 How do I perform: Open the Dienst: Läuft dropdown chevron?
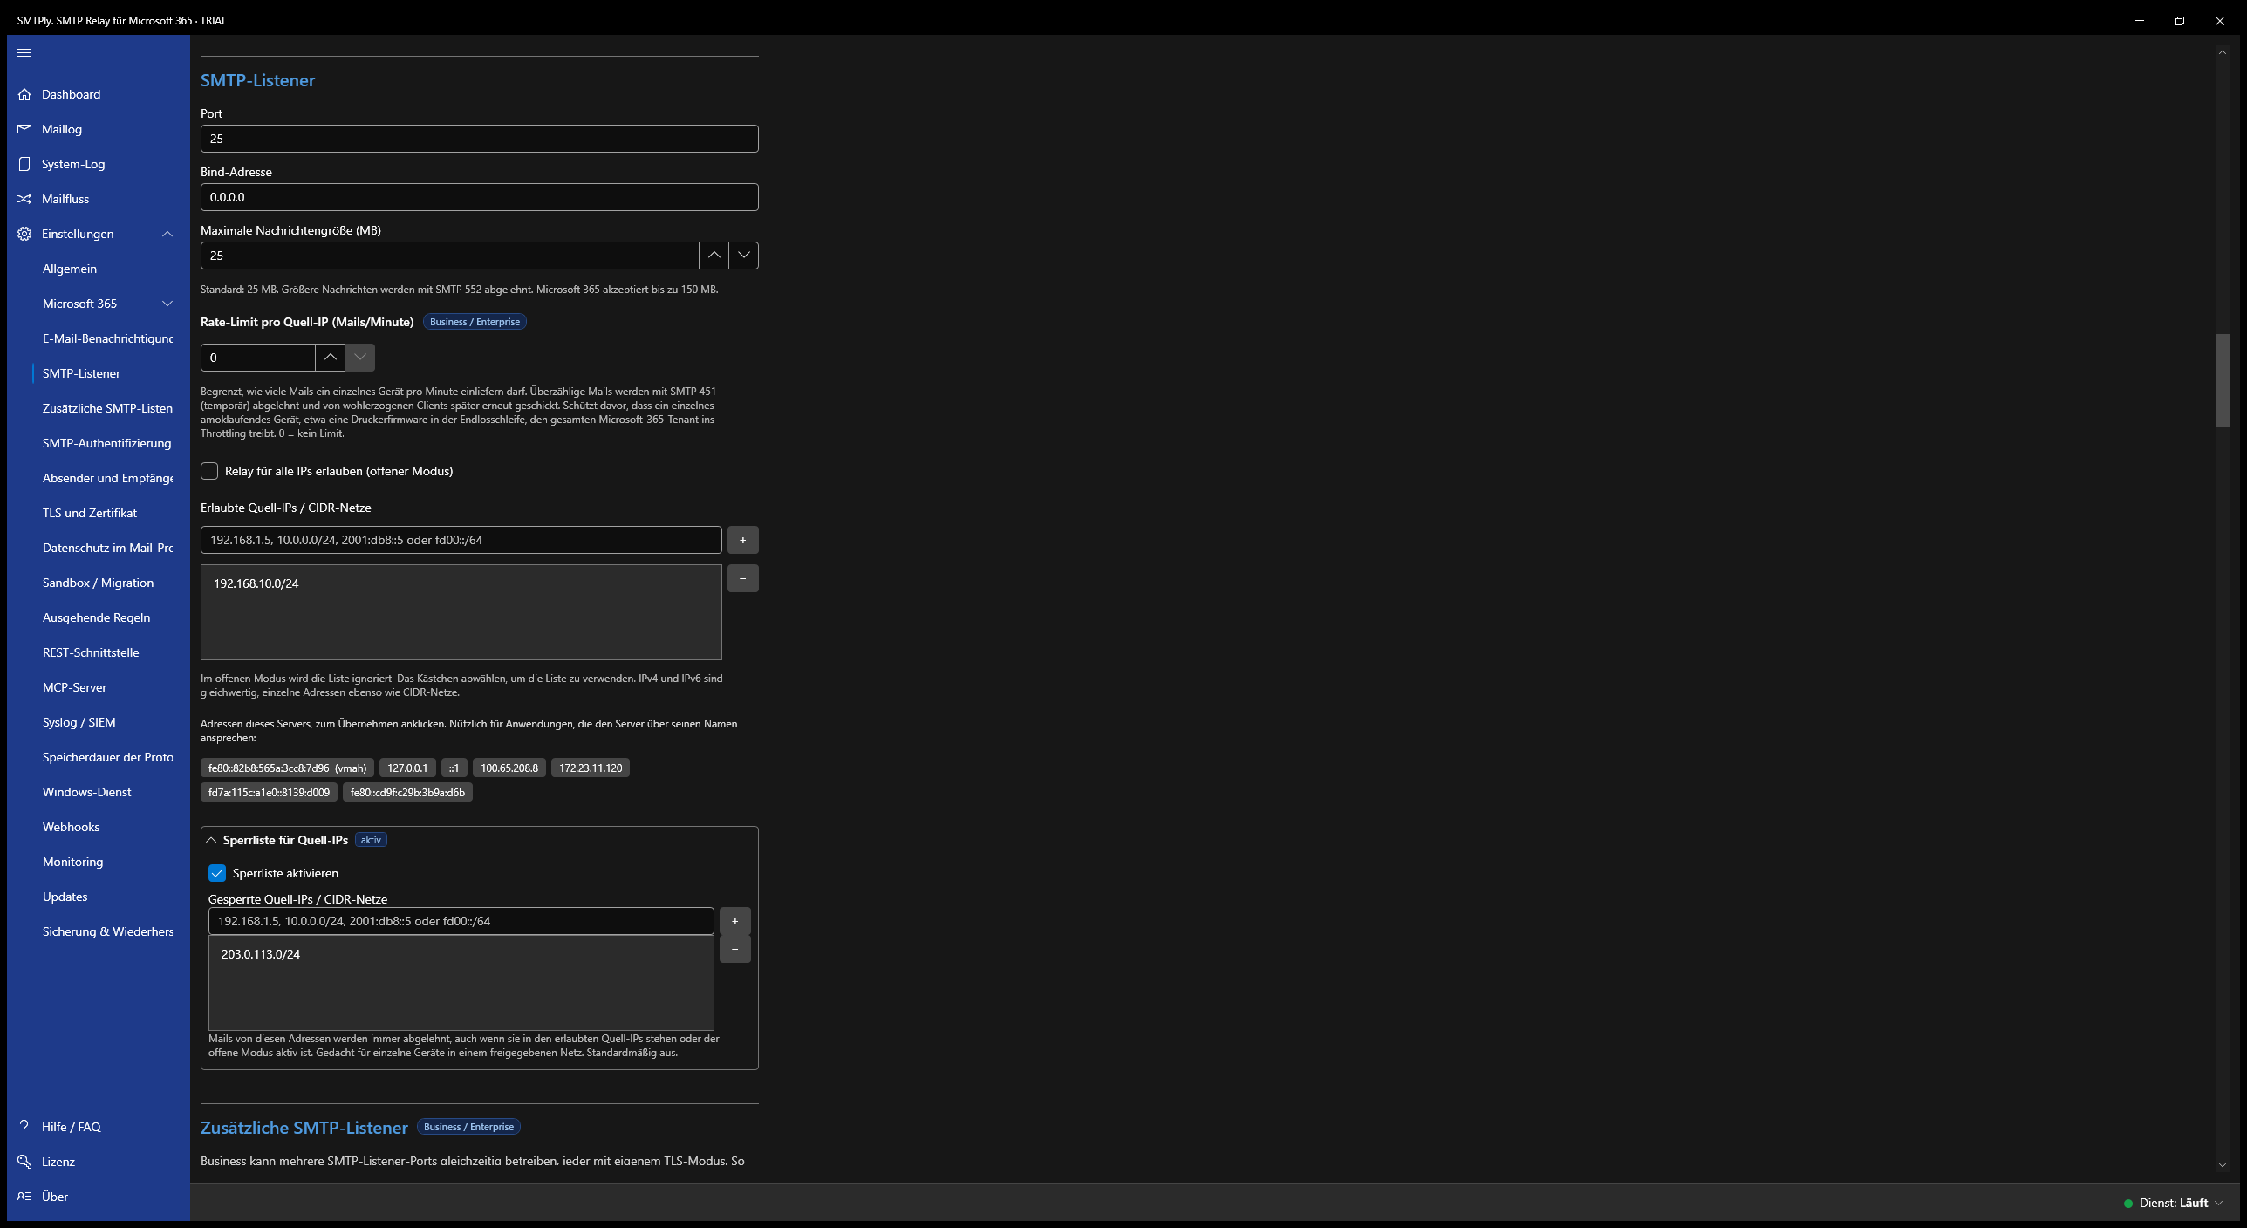(x=2218, y=1203)
